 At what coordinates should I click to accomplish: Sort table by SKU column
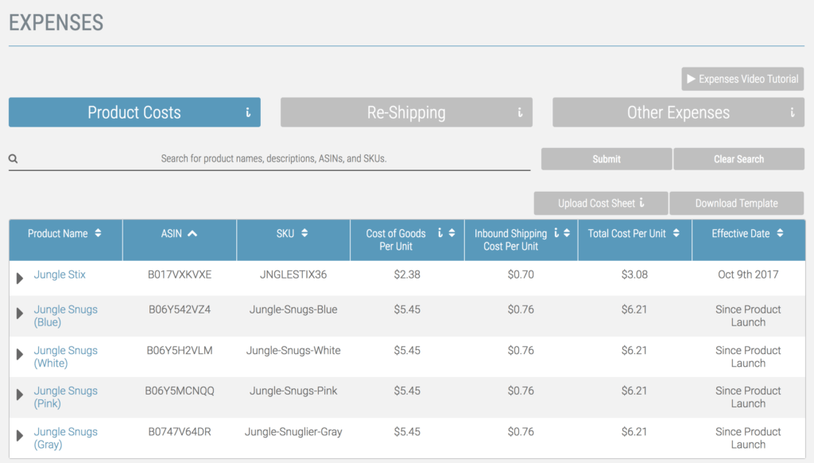304,233
